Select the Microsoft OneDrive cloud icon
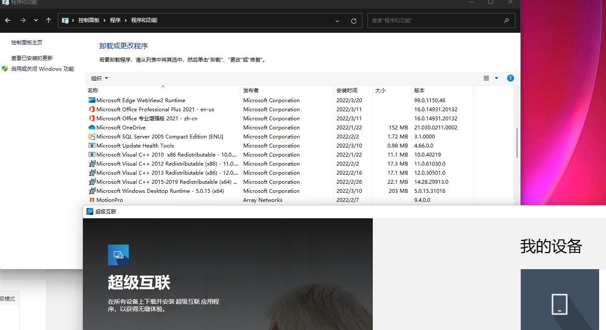 pyautogui.click(x=92, y=127)
